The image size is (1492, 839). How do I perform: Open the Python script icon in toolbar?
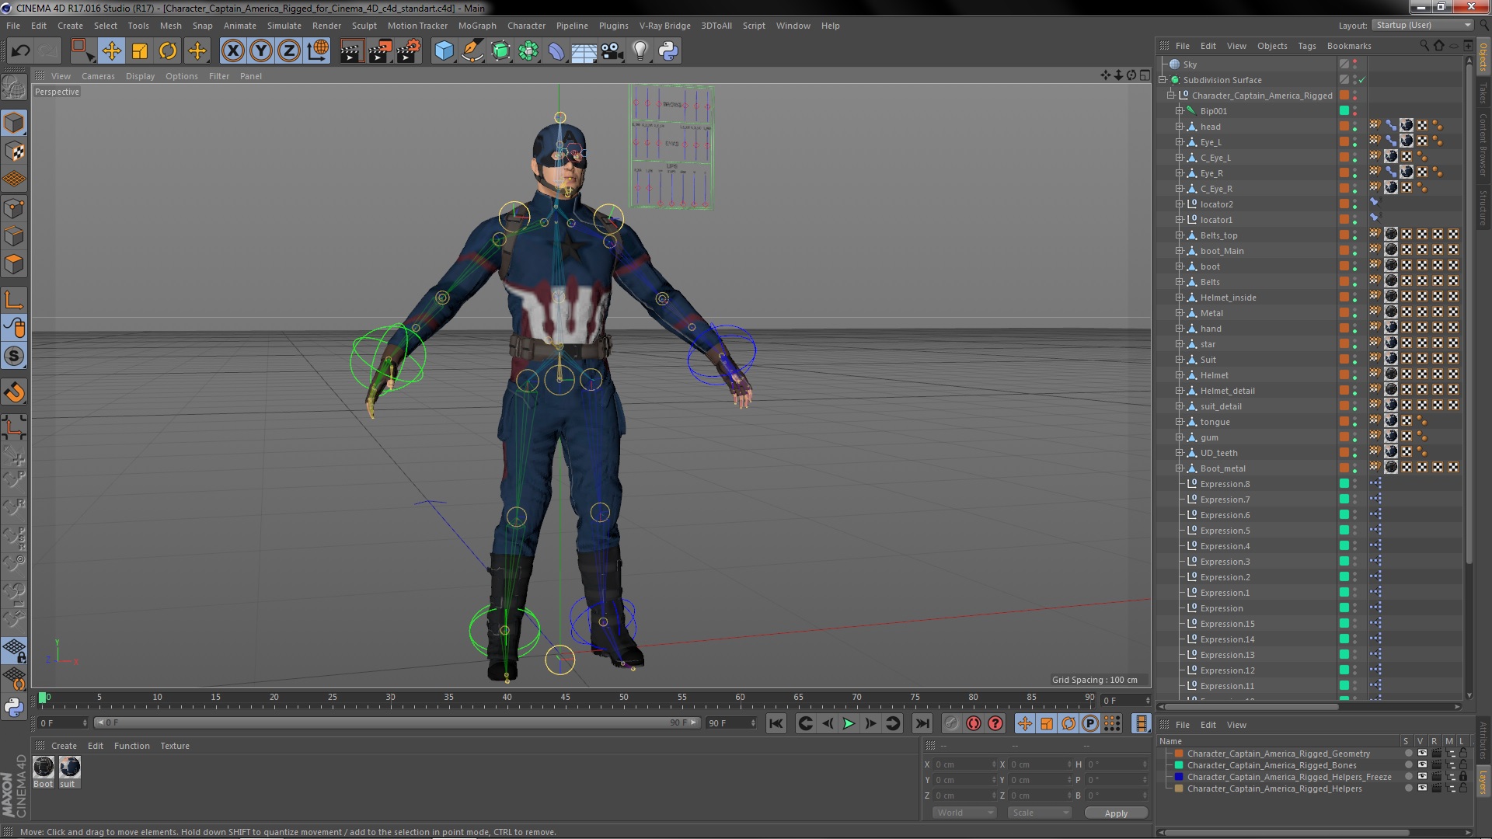click(668, 51)
